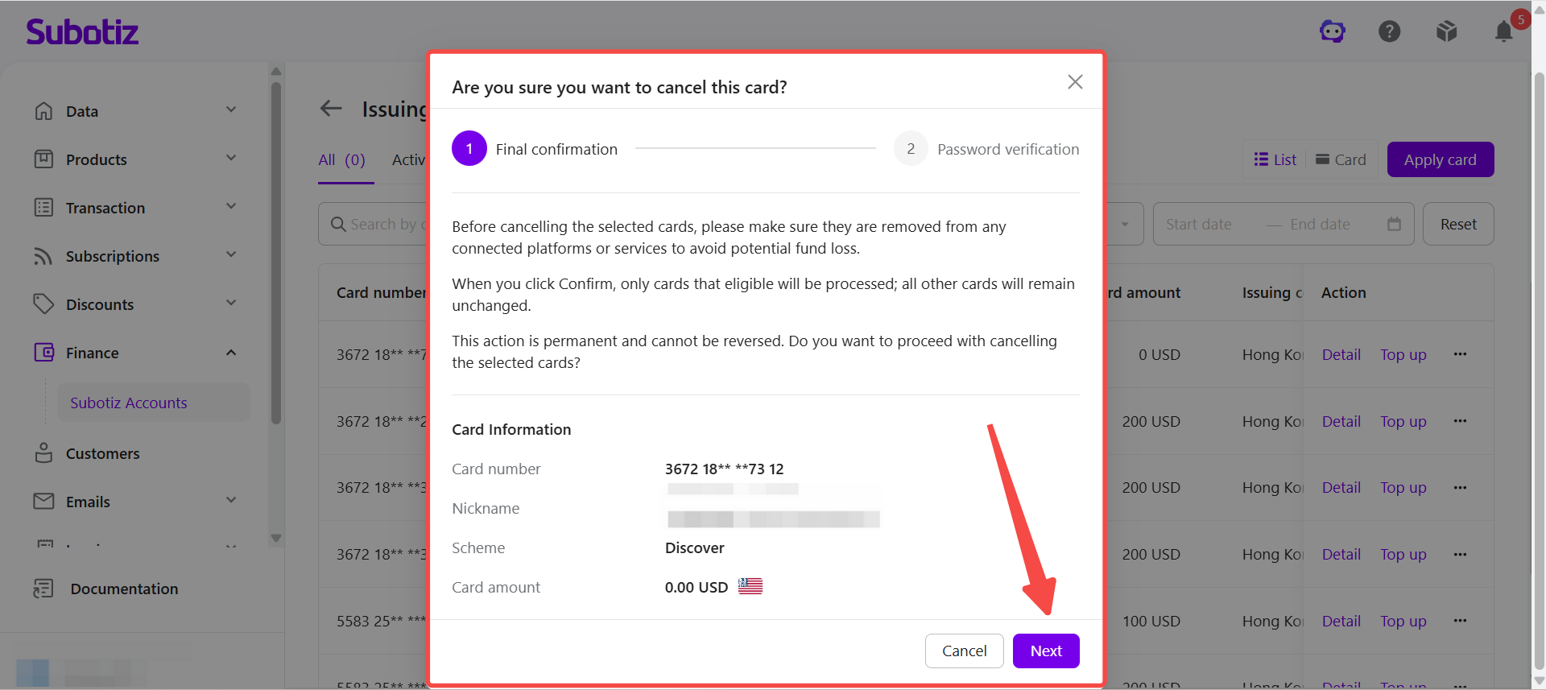1546x690 pixels.
Task: Close the cancel card dialog
Action: pyautogui.click(x=1075, y=82)
